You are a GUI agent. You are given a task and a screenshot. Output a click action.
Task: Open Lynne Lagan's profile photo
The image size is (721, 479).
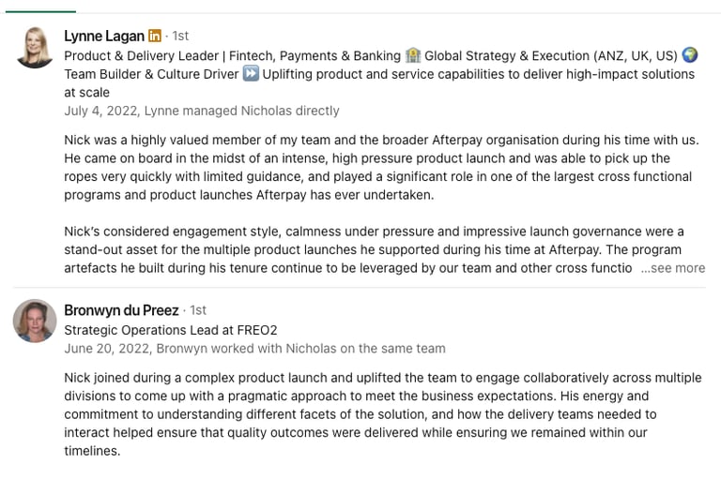(x=35, y=47)
